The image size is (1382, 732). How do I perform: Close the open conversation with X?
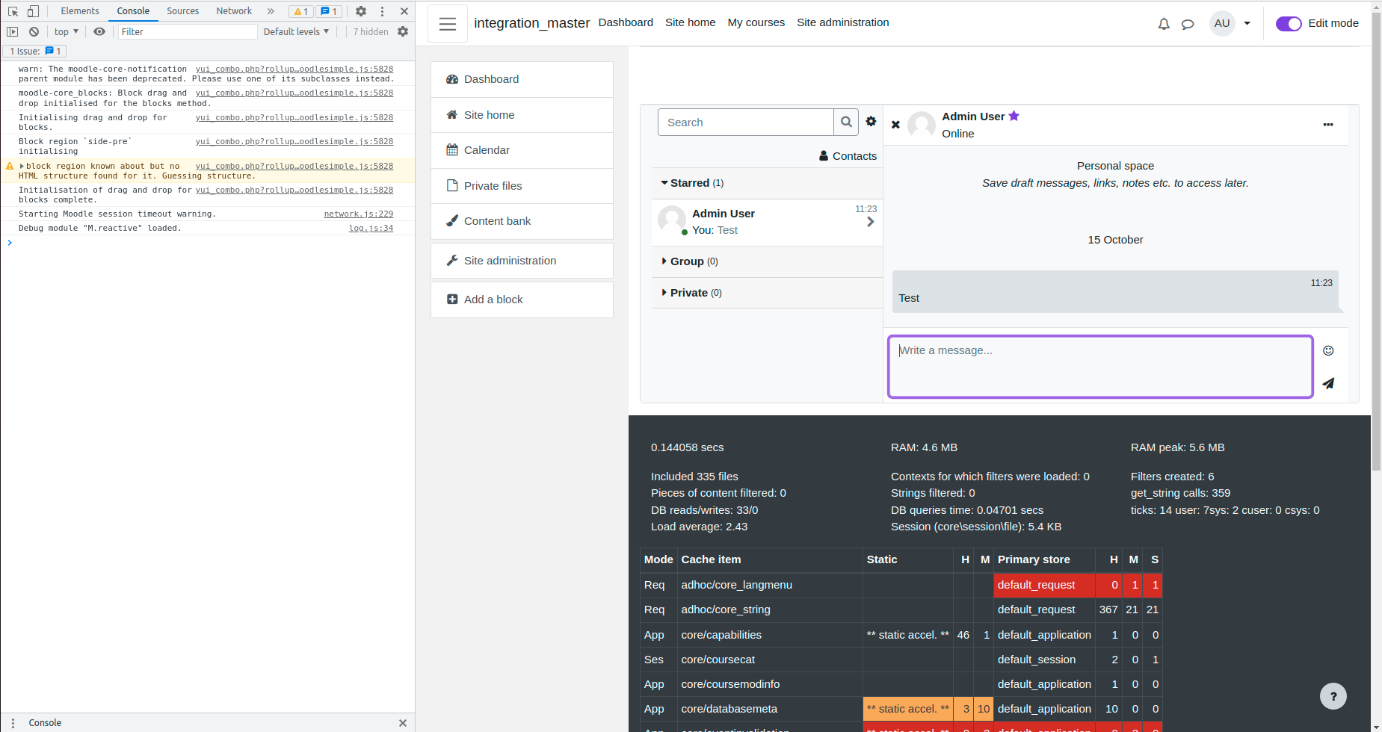coord(895,125)
